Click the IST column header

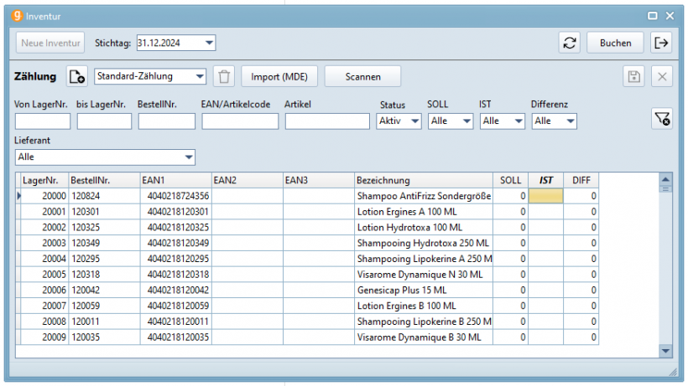tap(545, 180)
